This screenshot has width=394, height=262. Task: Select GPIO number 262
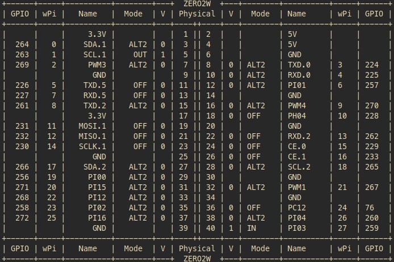coord(372,136)
